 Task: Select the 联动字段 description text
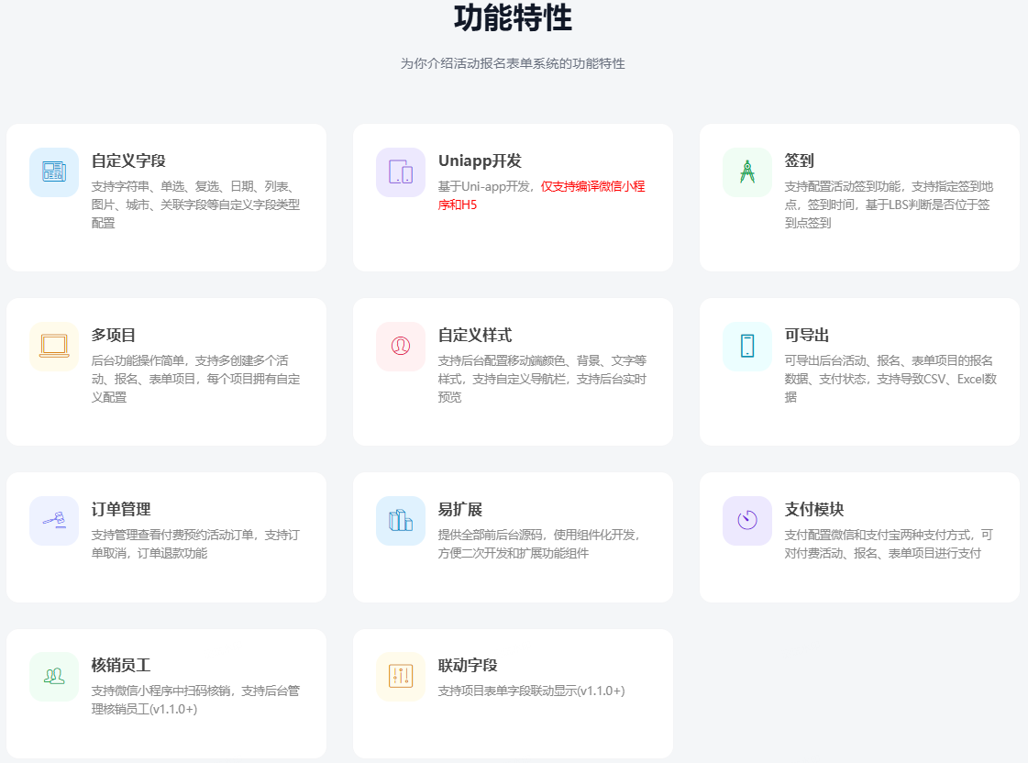click(x=531, y=691)
